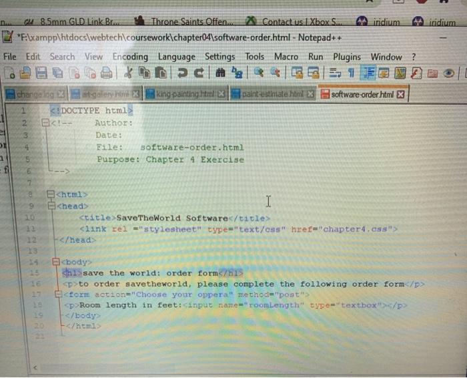Toggle the indent guide button
Image resolution: width=467 pixels, height=378 pixels.
[368, 73]
